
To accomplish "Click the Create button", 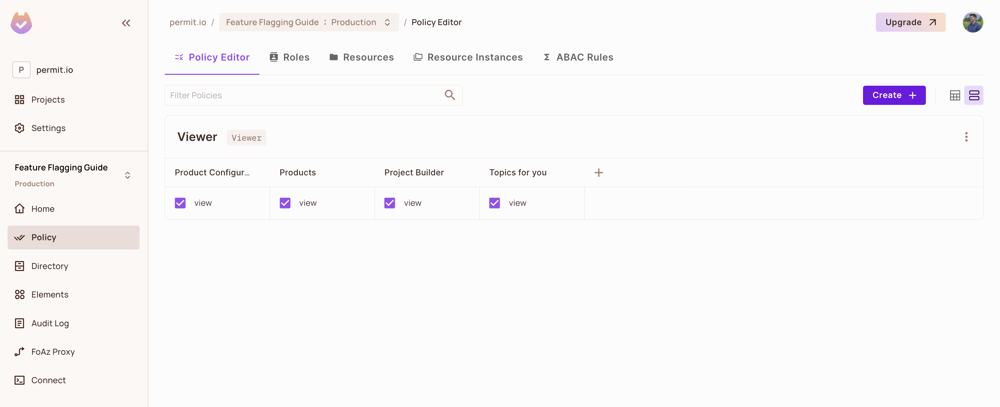I will [x=894, y=95].
